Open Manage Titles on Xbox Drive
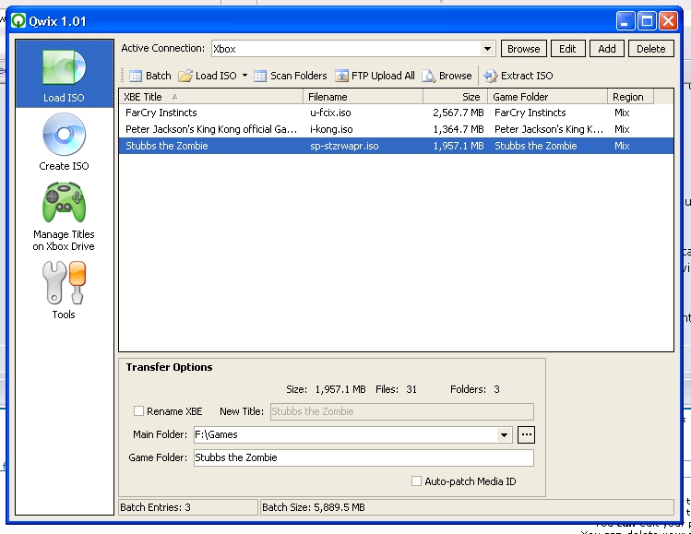Viewport: 691px width, 534px height. pos(64,217)
